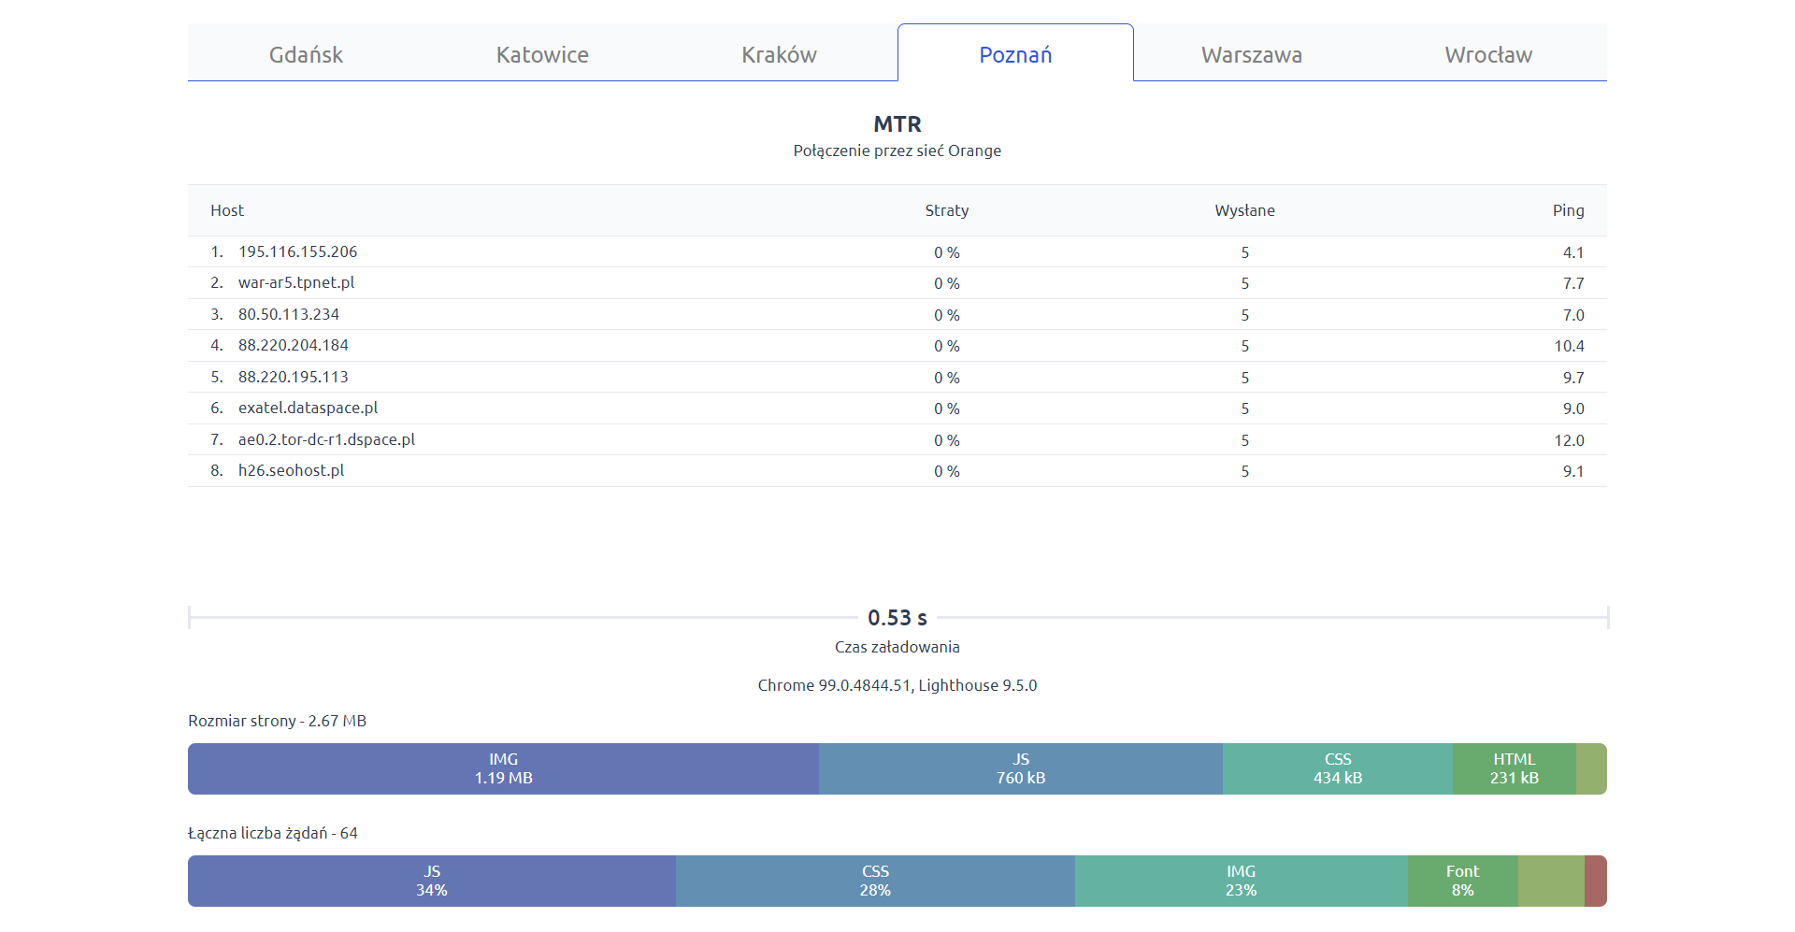This screenshot has height=932, width=1795.
Task: Click the IMG 23% requests segment
Action: click(x=1241, y=881)
